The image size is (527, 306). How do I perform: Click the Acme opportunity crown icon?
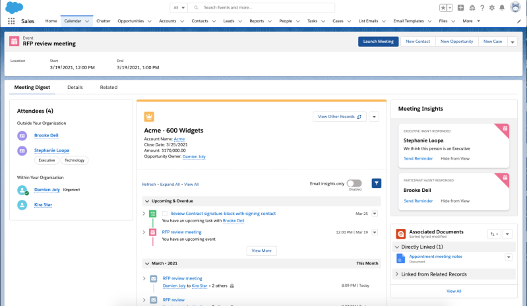(149, 117)
